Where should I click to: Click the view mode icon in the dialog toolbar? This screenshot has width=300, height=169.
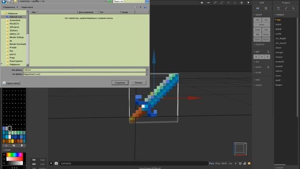click(135, 7)
